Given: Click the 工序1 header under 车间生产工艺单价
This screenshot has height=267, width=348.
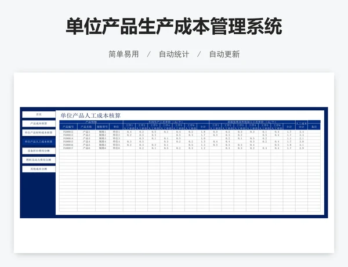Looking at the screenshot, I should point(129,127).
